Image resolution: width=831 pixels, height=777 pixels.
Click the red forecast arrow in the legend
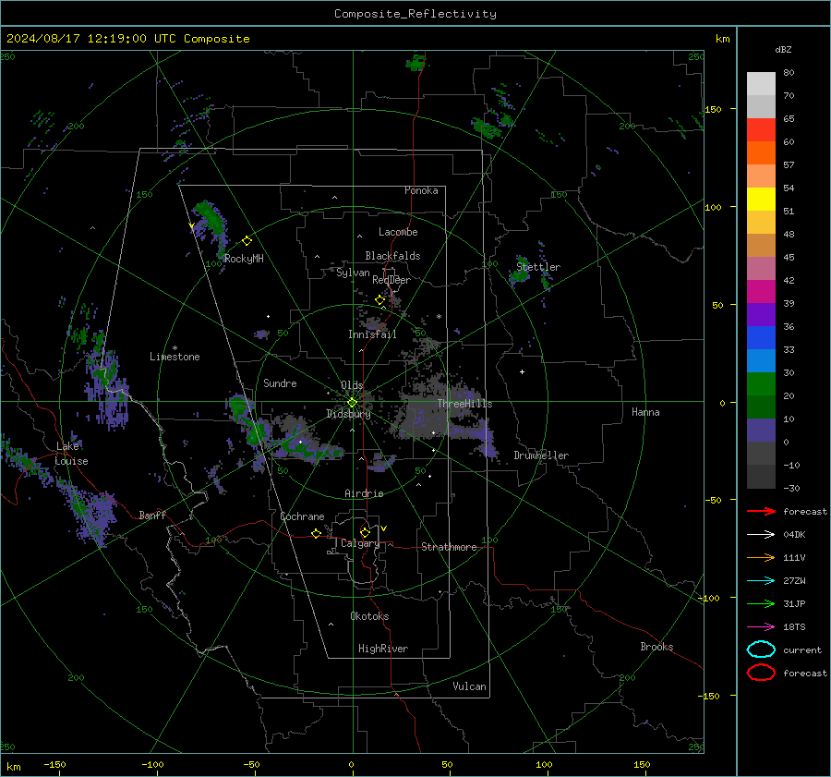761,511
